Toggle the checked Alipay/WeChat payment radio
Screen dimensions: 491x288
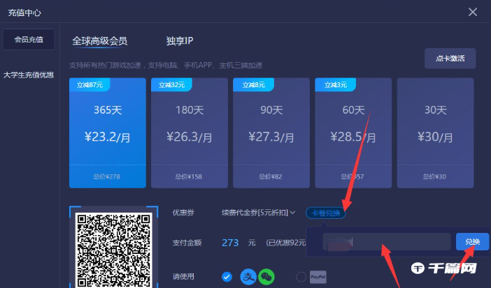click(227, 277)
